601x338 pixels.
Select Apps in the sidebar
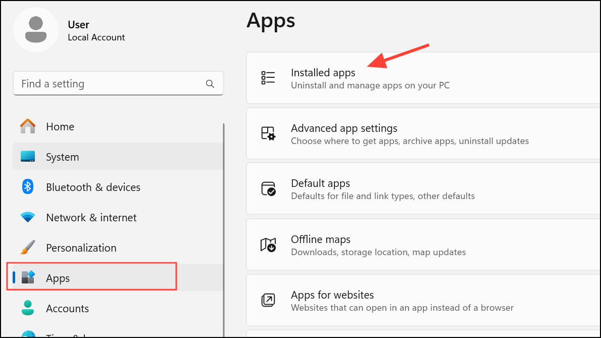[x=118, y=278]
